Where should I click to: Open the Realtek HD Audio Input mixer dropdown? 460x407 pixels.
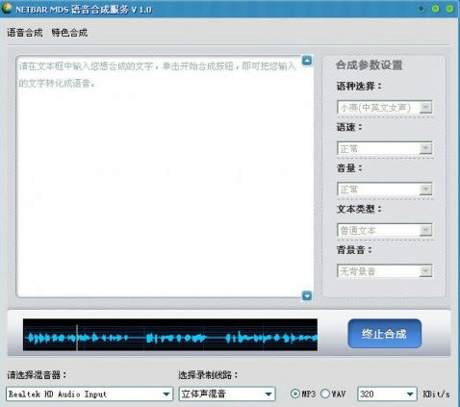tap(89, 394)
